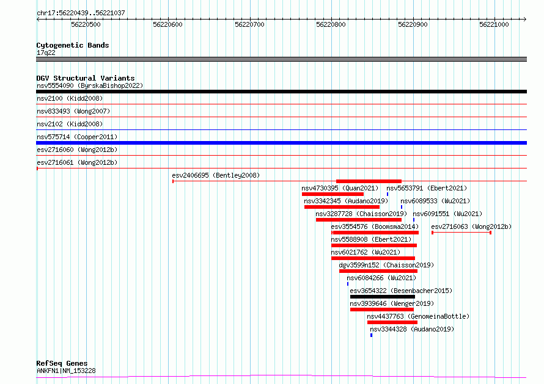The height and width of the screenshot is (384, 544).
Task: Select the blue nsv575714 (Cooper2011) variant bar
Action: [x=281, y=143]
